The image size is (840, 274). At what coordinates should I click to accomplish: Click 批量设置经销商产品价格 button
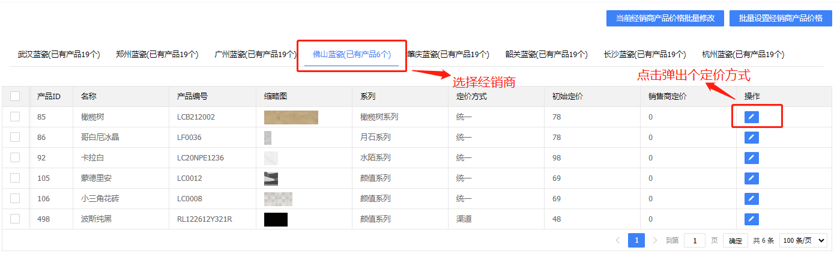click(x=781, y=18)
